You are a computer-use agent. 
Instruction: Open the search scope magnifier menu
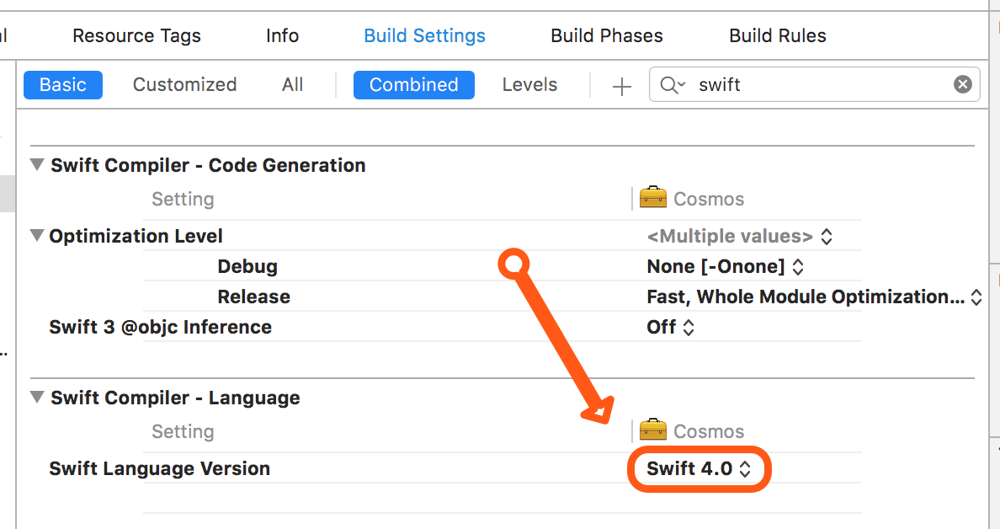672,84
